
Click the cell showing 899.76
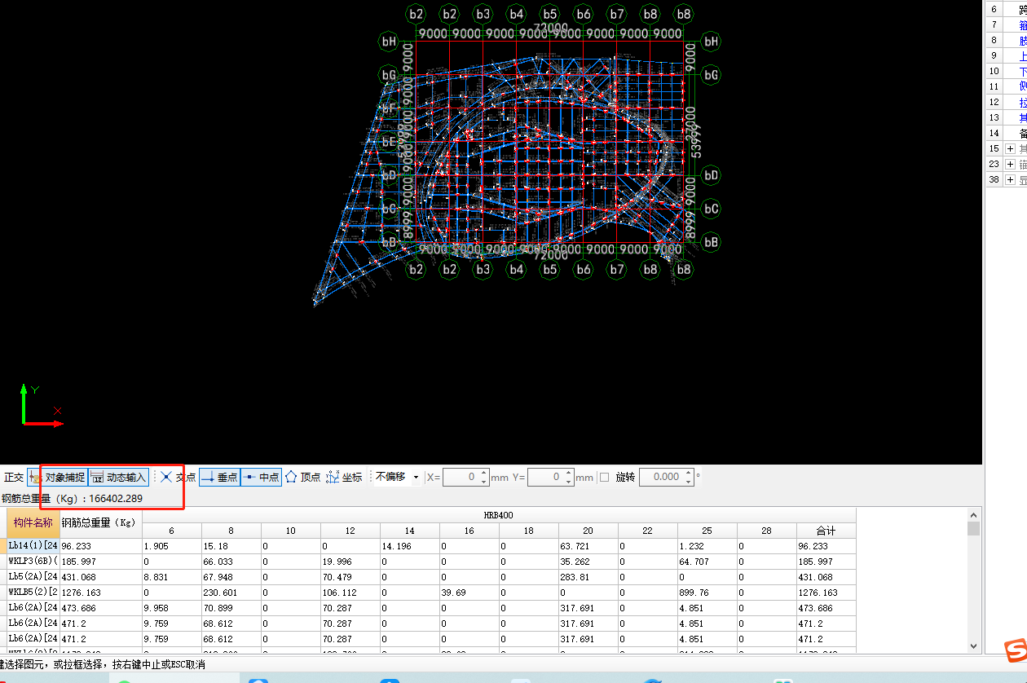(x=707, y=593)
